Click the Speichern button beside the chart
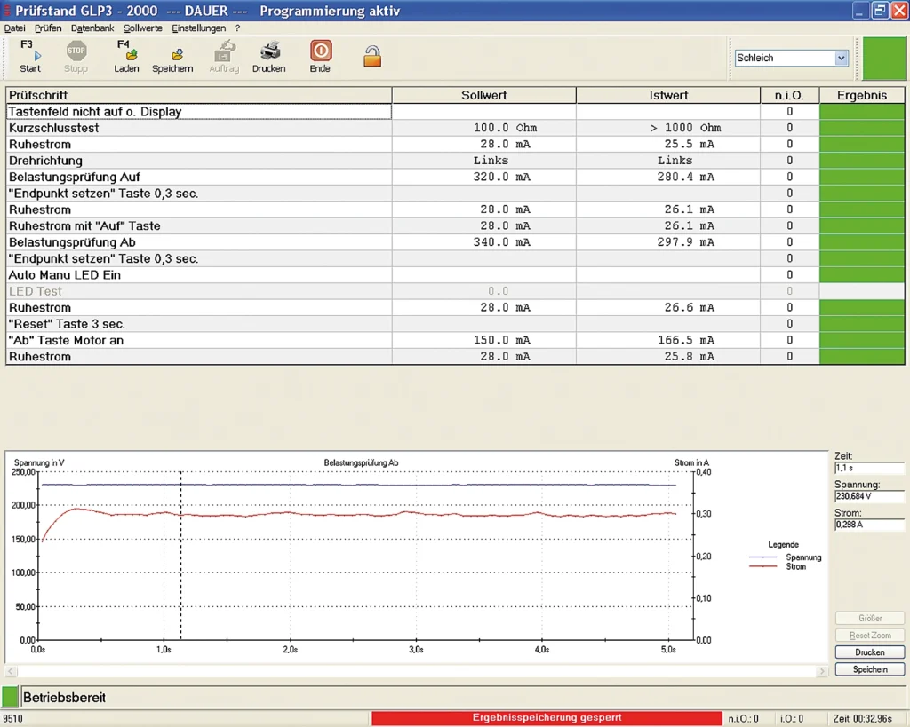This screenshot has height=727, width=910. (869, 669)
